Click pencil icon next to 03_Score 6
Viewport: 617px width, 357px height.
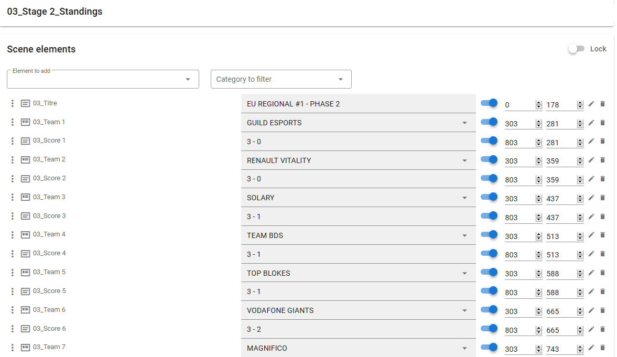pyautogui.click(x=591, y=329)
